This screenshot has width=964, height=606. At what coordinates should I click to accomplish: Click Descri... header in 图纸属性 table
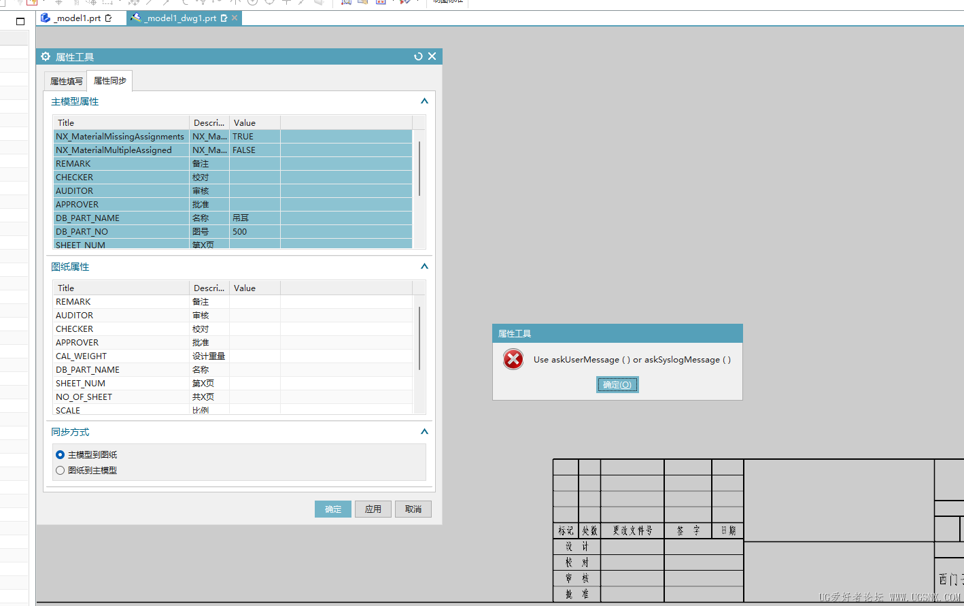[209, 288]
